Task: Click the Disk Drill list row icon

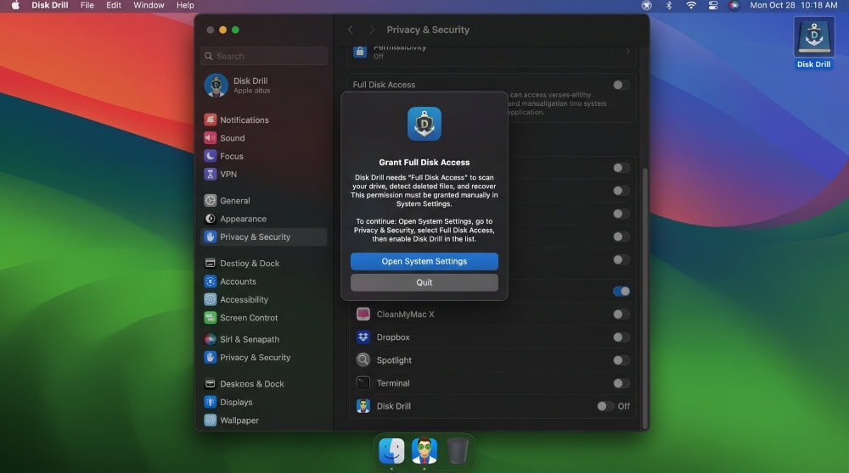Action: pyautogui.click(x=363, y=406)
